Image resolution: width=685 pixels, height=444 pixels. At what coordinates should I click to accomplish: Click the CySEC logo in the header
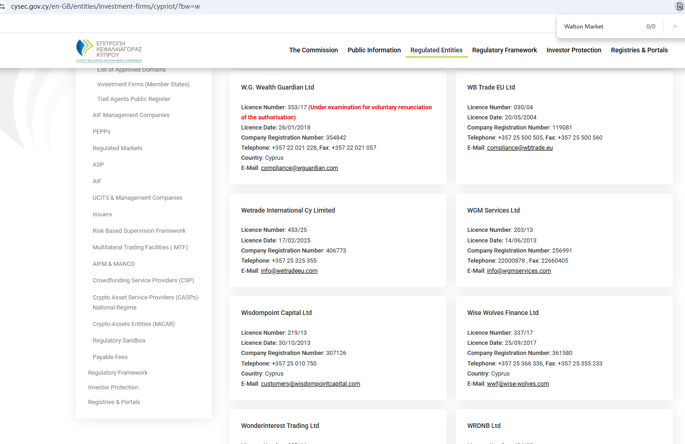109,51
